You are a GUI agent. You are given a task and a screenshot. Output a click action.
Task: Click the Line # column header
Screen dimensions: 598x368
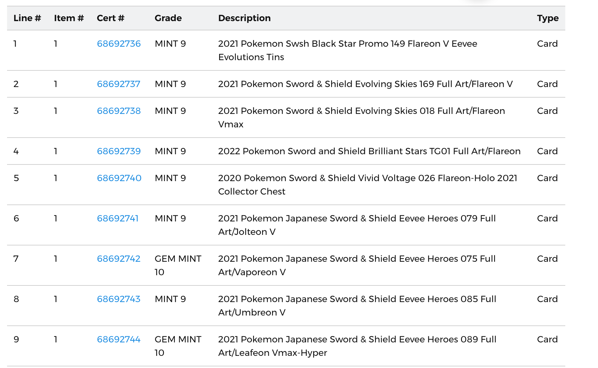pyautogui.click(x=27, y=18)
